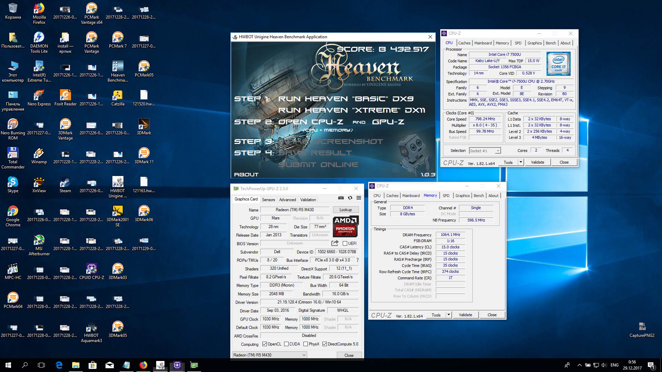Click Validate button in CPU-Z Memory window
Image resolution: width=662 pixels, height=372 pixels.
465,315
